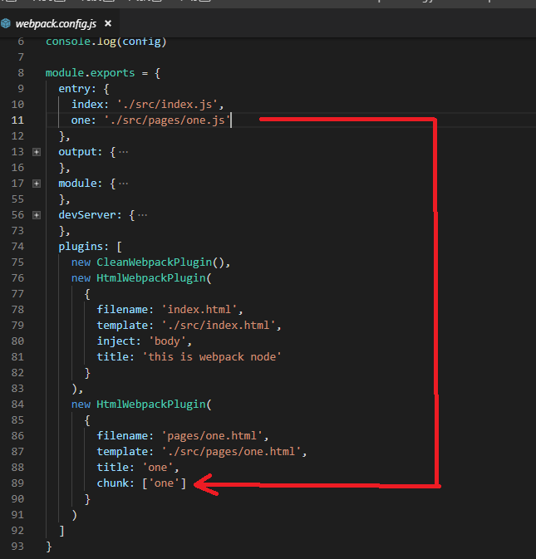Click the 'one:' key on line 11
Viewport: 536px width, 559px height.
pos(83,120)
